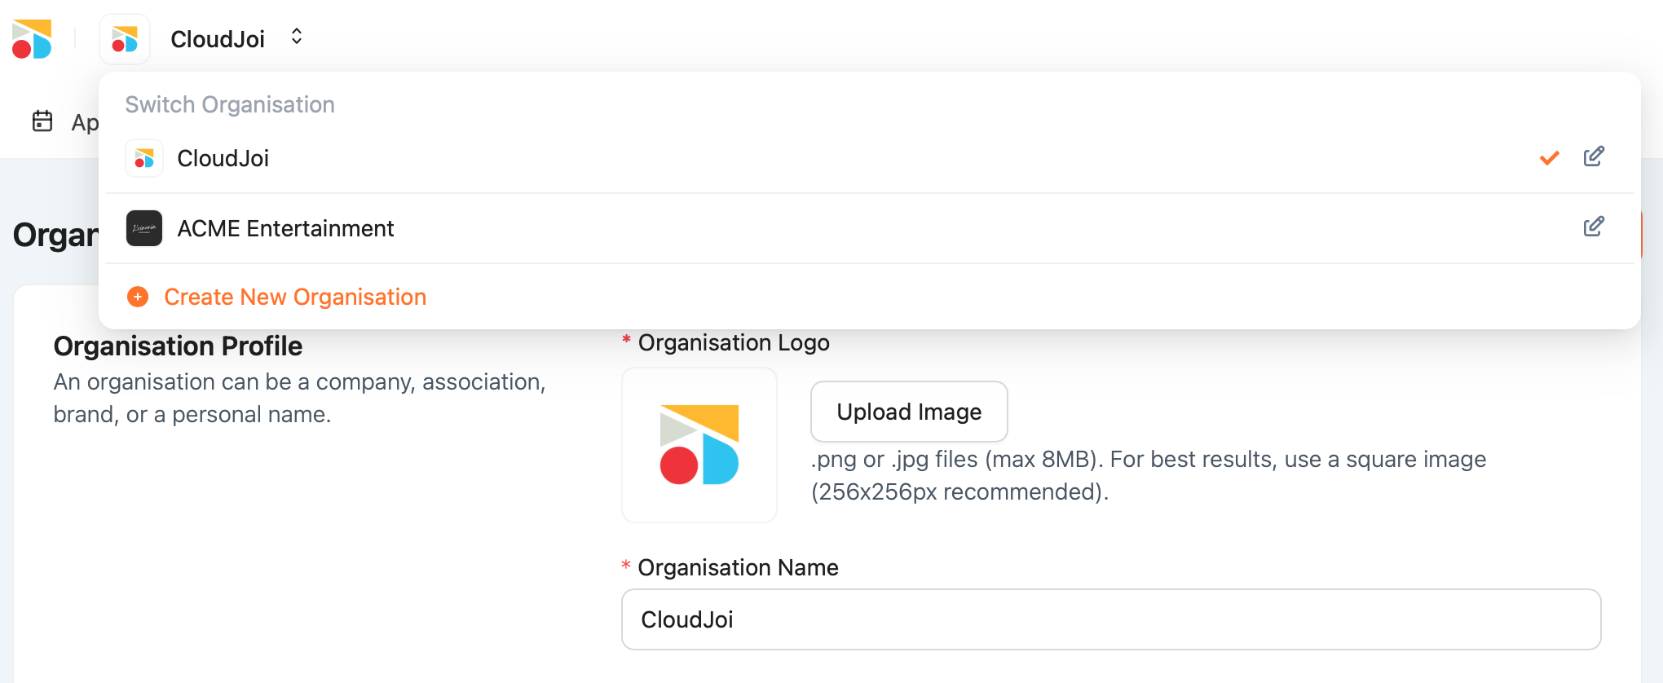Image resolution: width=1663 pixels, height=683 pixels.
Task: Click the Organisation Name field label
Action: [x=737, y=567]
